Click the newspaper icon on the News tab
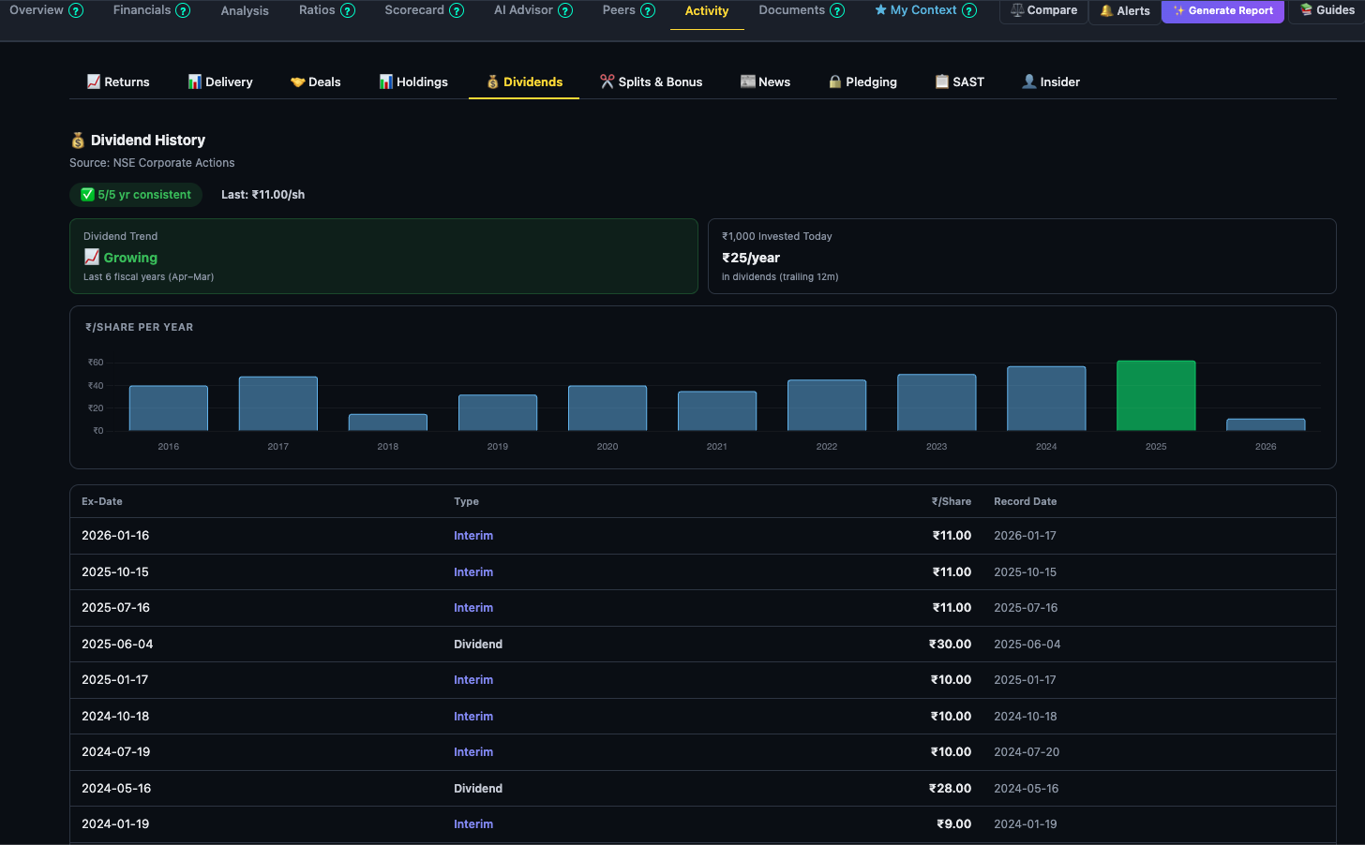 747,82
